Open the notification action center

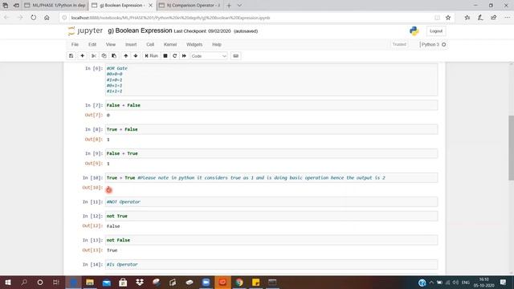tap(504, 282)
